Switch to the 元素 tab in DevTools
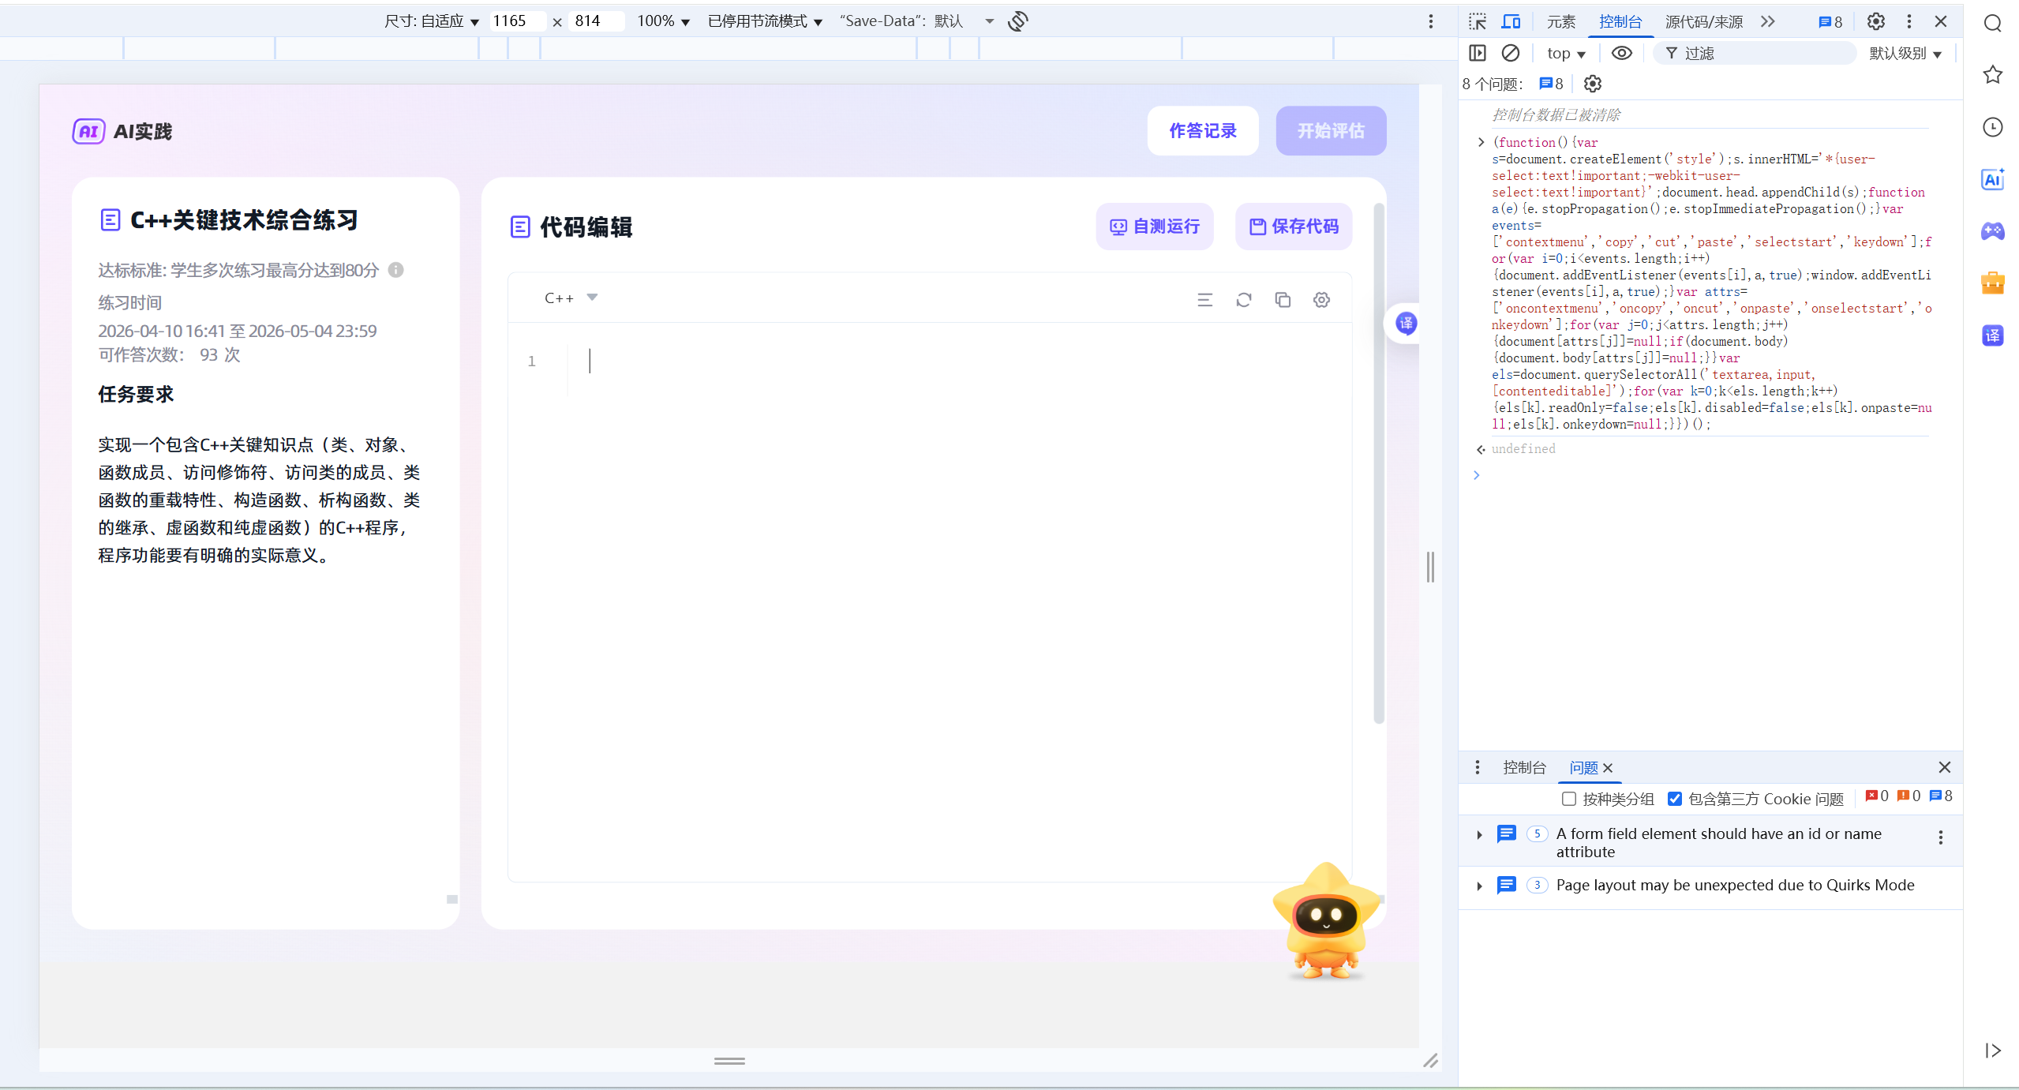This screenshot has width=2019, height=1090. pyautogui.click(x=1560, y=21)
